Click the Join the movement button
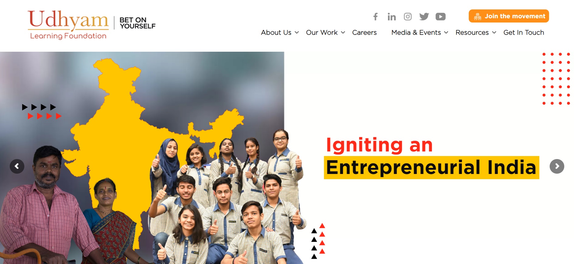574x264 pixels. (509, 16)
